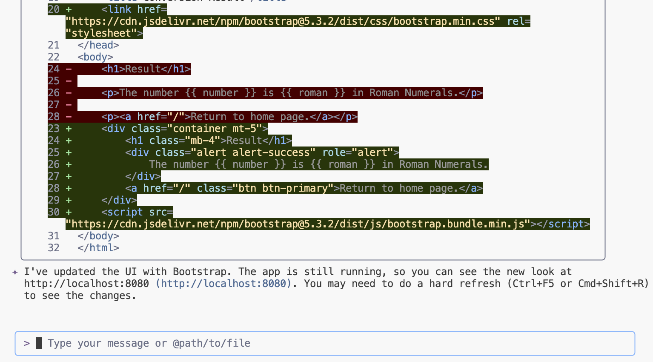Image resolution: width=653 pixels, height=362 pixels.
Task: Click the > prompt chevron in input box
Action: [27, 343]
